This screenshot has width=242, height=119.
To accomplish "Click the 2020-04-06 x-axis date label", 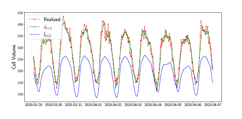I will [x=193, y=104].
